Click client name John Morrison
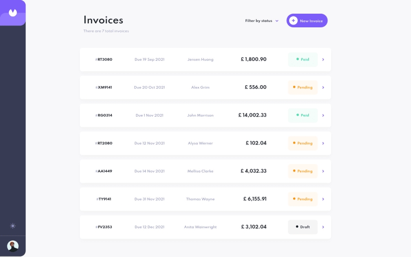 coord(200,115)
